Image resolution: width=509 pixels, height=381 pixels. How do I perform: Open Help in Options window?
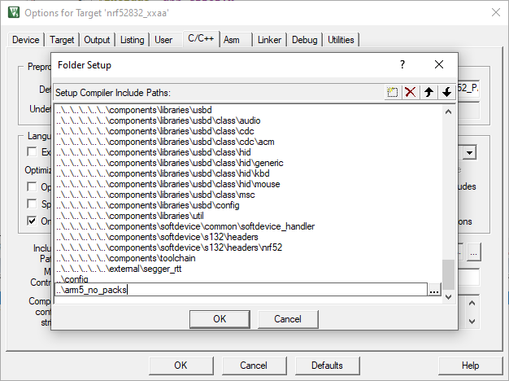click(x=470, y=366)
